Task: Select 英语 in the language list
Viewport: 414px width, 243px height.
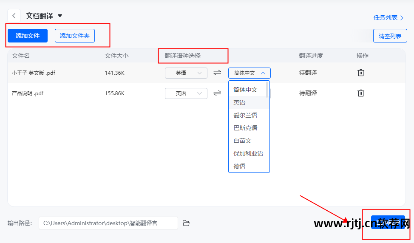Action: pyautogui.click(x=249, y=102)
